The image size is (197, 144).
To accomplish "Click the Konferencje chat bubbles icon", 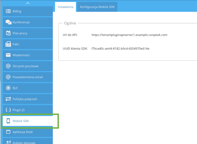I will 9,22.
